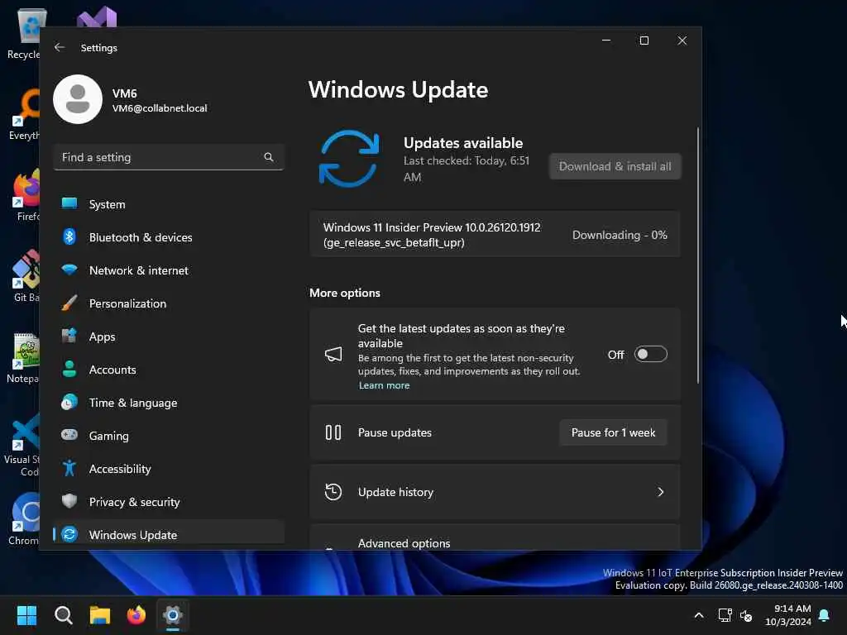Open the System settings category
Screen dimensions: 847x635
[169, 204]
